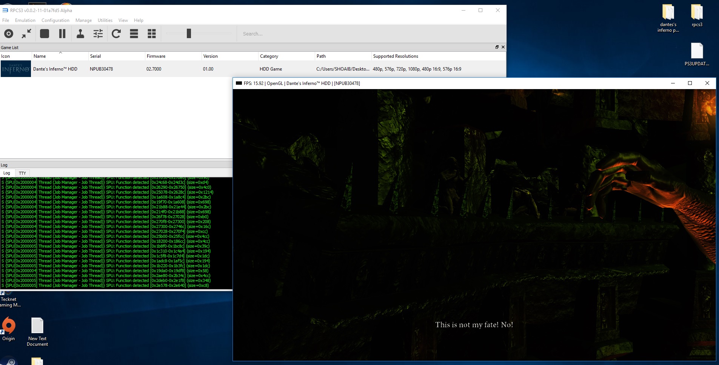The height and width of the screenshot is (365, 719).
Task: Close the Game List panel
Action: click(x=503, y=47)
